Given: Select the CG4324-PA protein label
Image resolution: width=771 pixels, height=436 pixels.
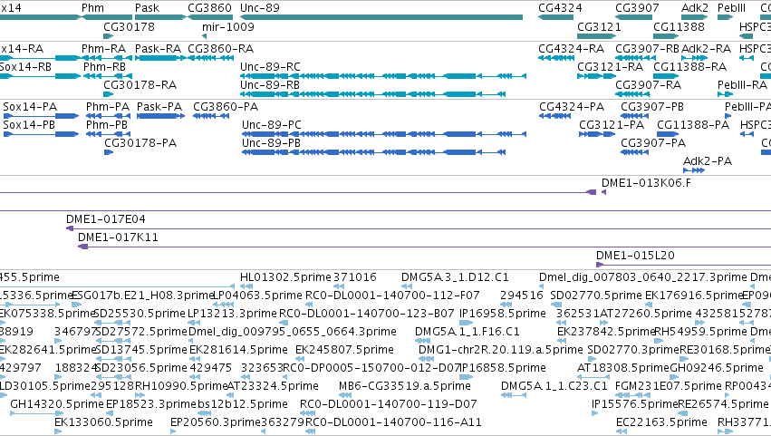Looking at the screenshot, I should (x=572, y=107).
